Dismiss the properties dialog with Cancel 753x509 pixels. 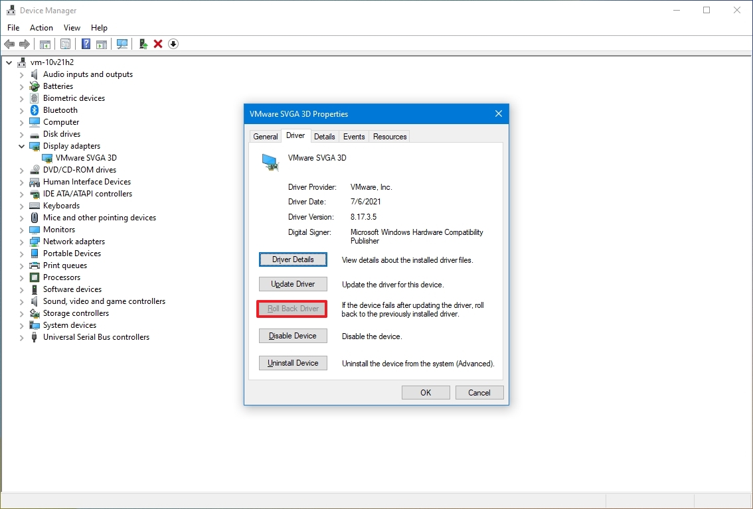coord(479,392)
